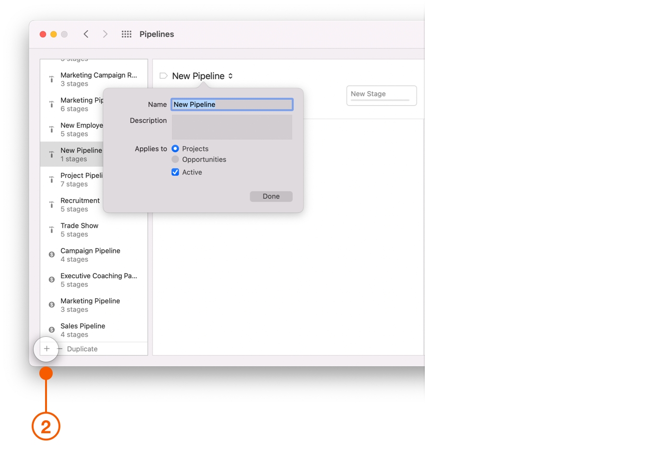Open the New Pipeline title dropdown chevron
652x451 pixels.
[231, 75]
